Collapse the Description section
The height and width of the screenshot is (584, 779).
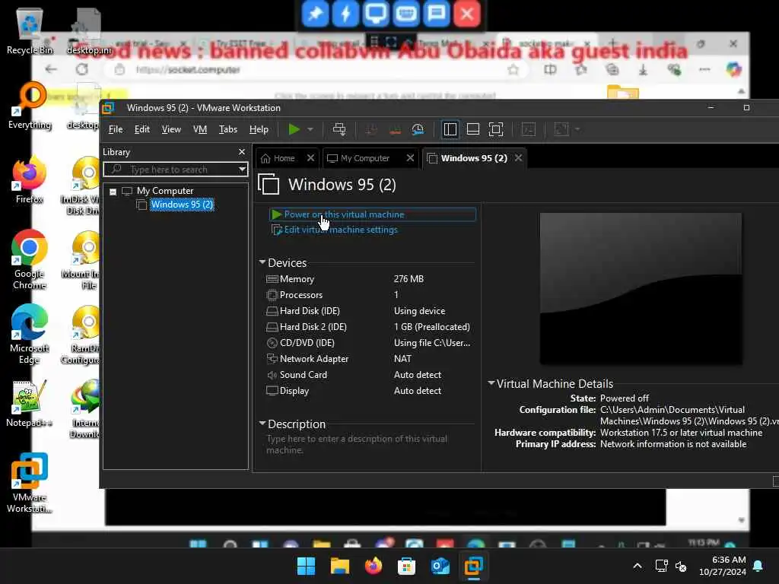(262, 424)
